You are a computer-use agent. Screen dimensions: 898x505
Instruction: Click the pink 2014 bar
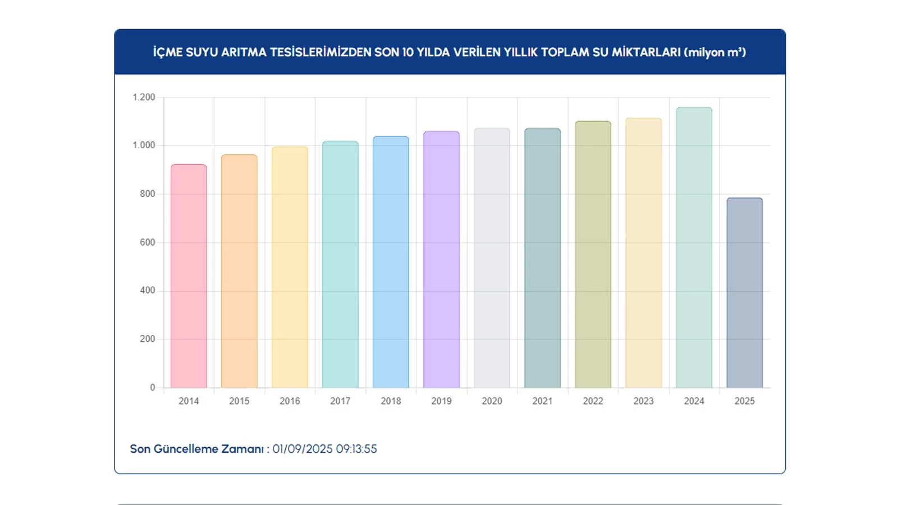coord(189,276)
